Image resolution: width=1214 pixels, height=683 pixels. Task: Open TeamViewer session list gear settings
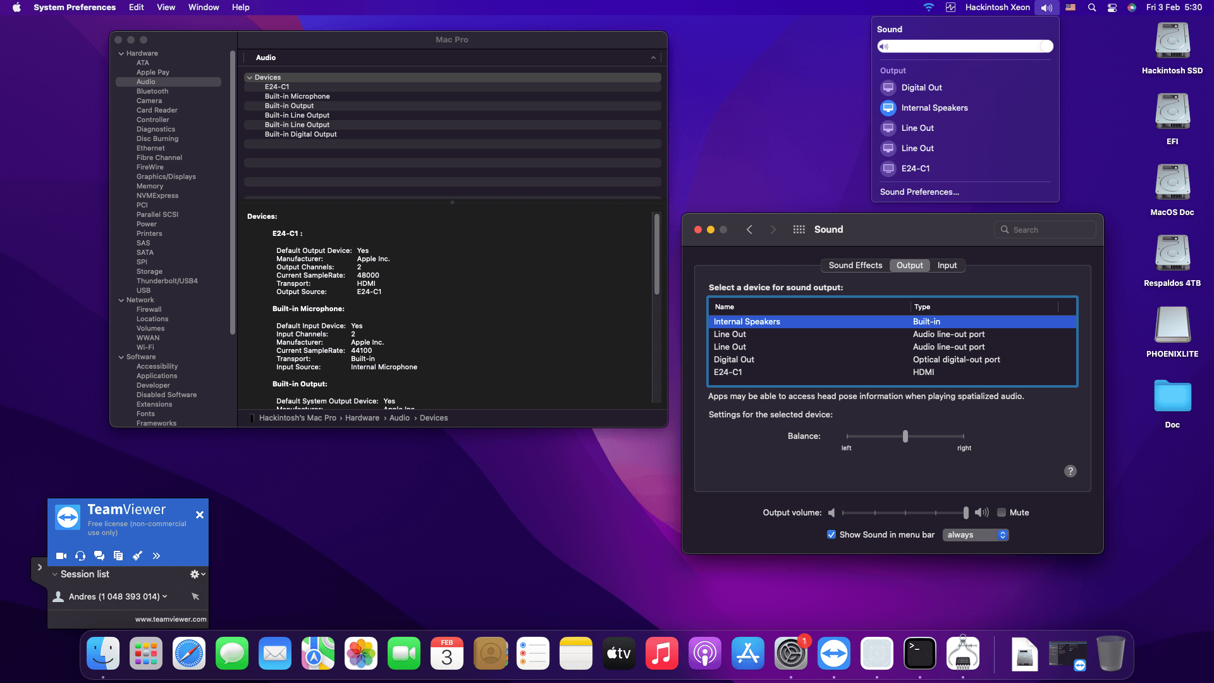tap(195, 574)
